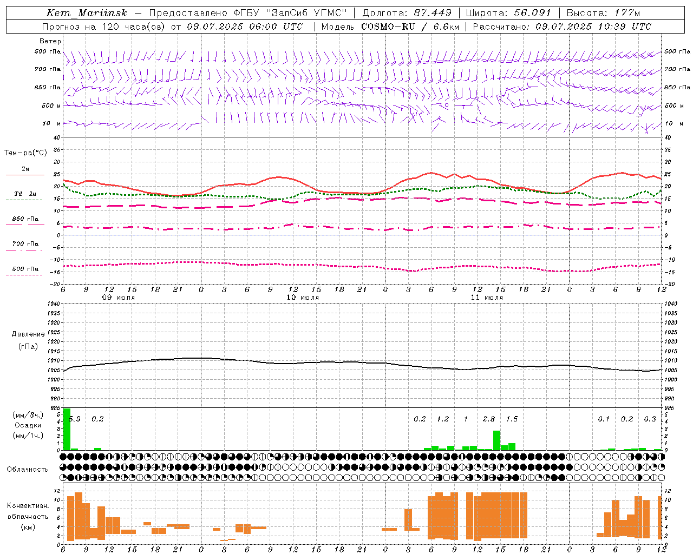Click the Осадки label

(28, 425)
